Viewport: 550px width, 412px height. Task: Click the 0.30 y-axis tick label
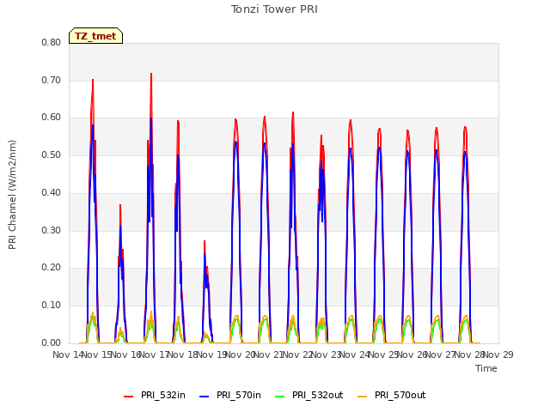point(52,230)
